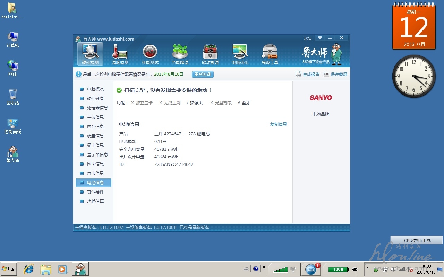Screen dimensions: 444x277
Task: Click 生成报告 to generate a report
Action: (x=308, y=74)
